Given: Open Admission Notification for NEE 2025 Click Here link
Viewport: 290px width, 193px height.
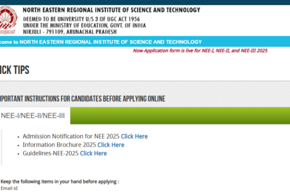Looking at the screenshot, I should pyautogui.click(x=134, y=136).
